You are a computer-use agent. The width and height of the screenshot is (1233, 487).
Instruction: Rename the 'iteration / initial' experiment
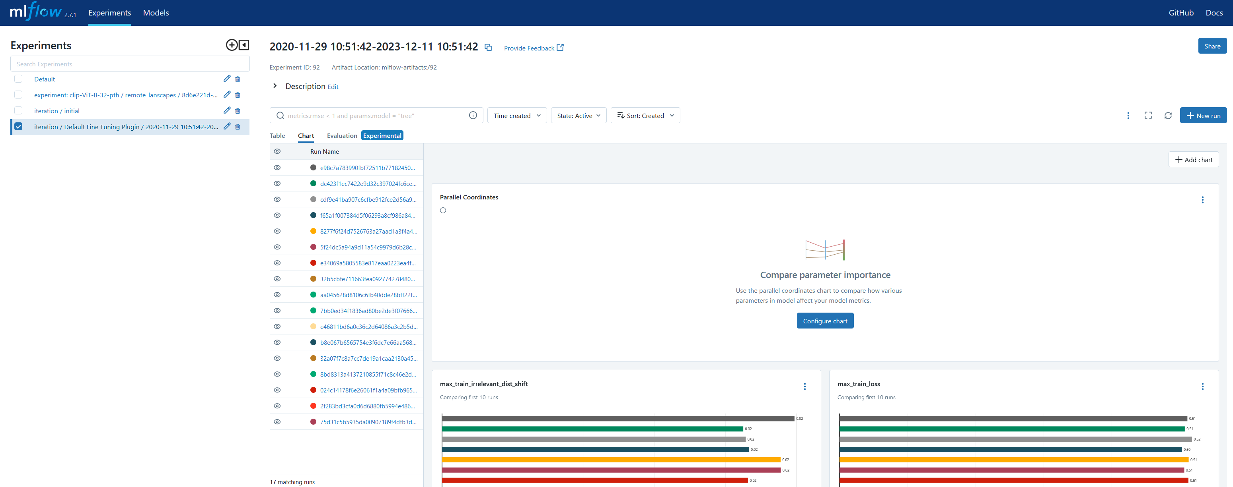pyautogui.click(x=227, y=110)
